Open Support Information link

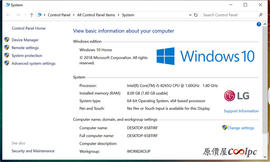pyautogui.click(x=241, y=111)
